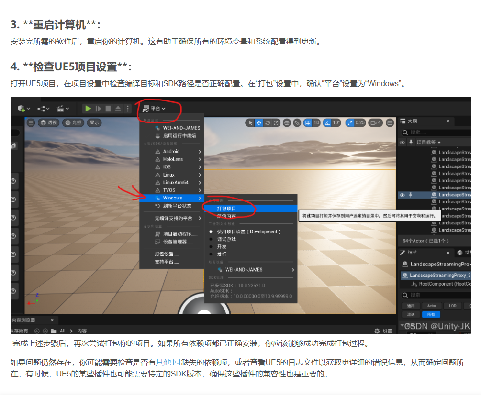Expand the TVOS platform submenu
This screenshot has width=481, height=398.
tap(172, 190)
